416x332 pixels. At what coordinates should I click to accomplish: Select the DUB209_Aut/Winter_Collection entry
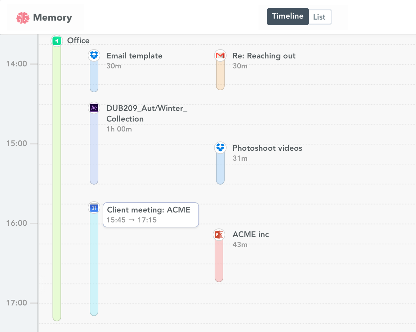[147, 113]
